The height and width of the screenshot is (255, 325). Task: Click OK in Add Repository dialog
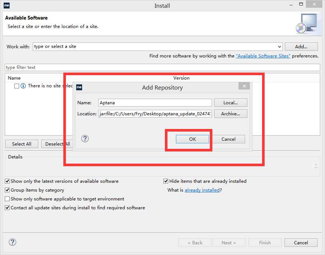[x=192, y=139]
